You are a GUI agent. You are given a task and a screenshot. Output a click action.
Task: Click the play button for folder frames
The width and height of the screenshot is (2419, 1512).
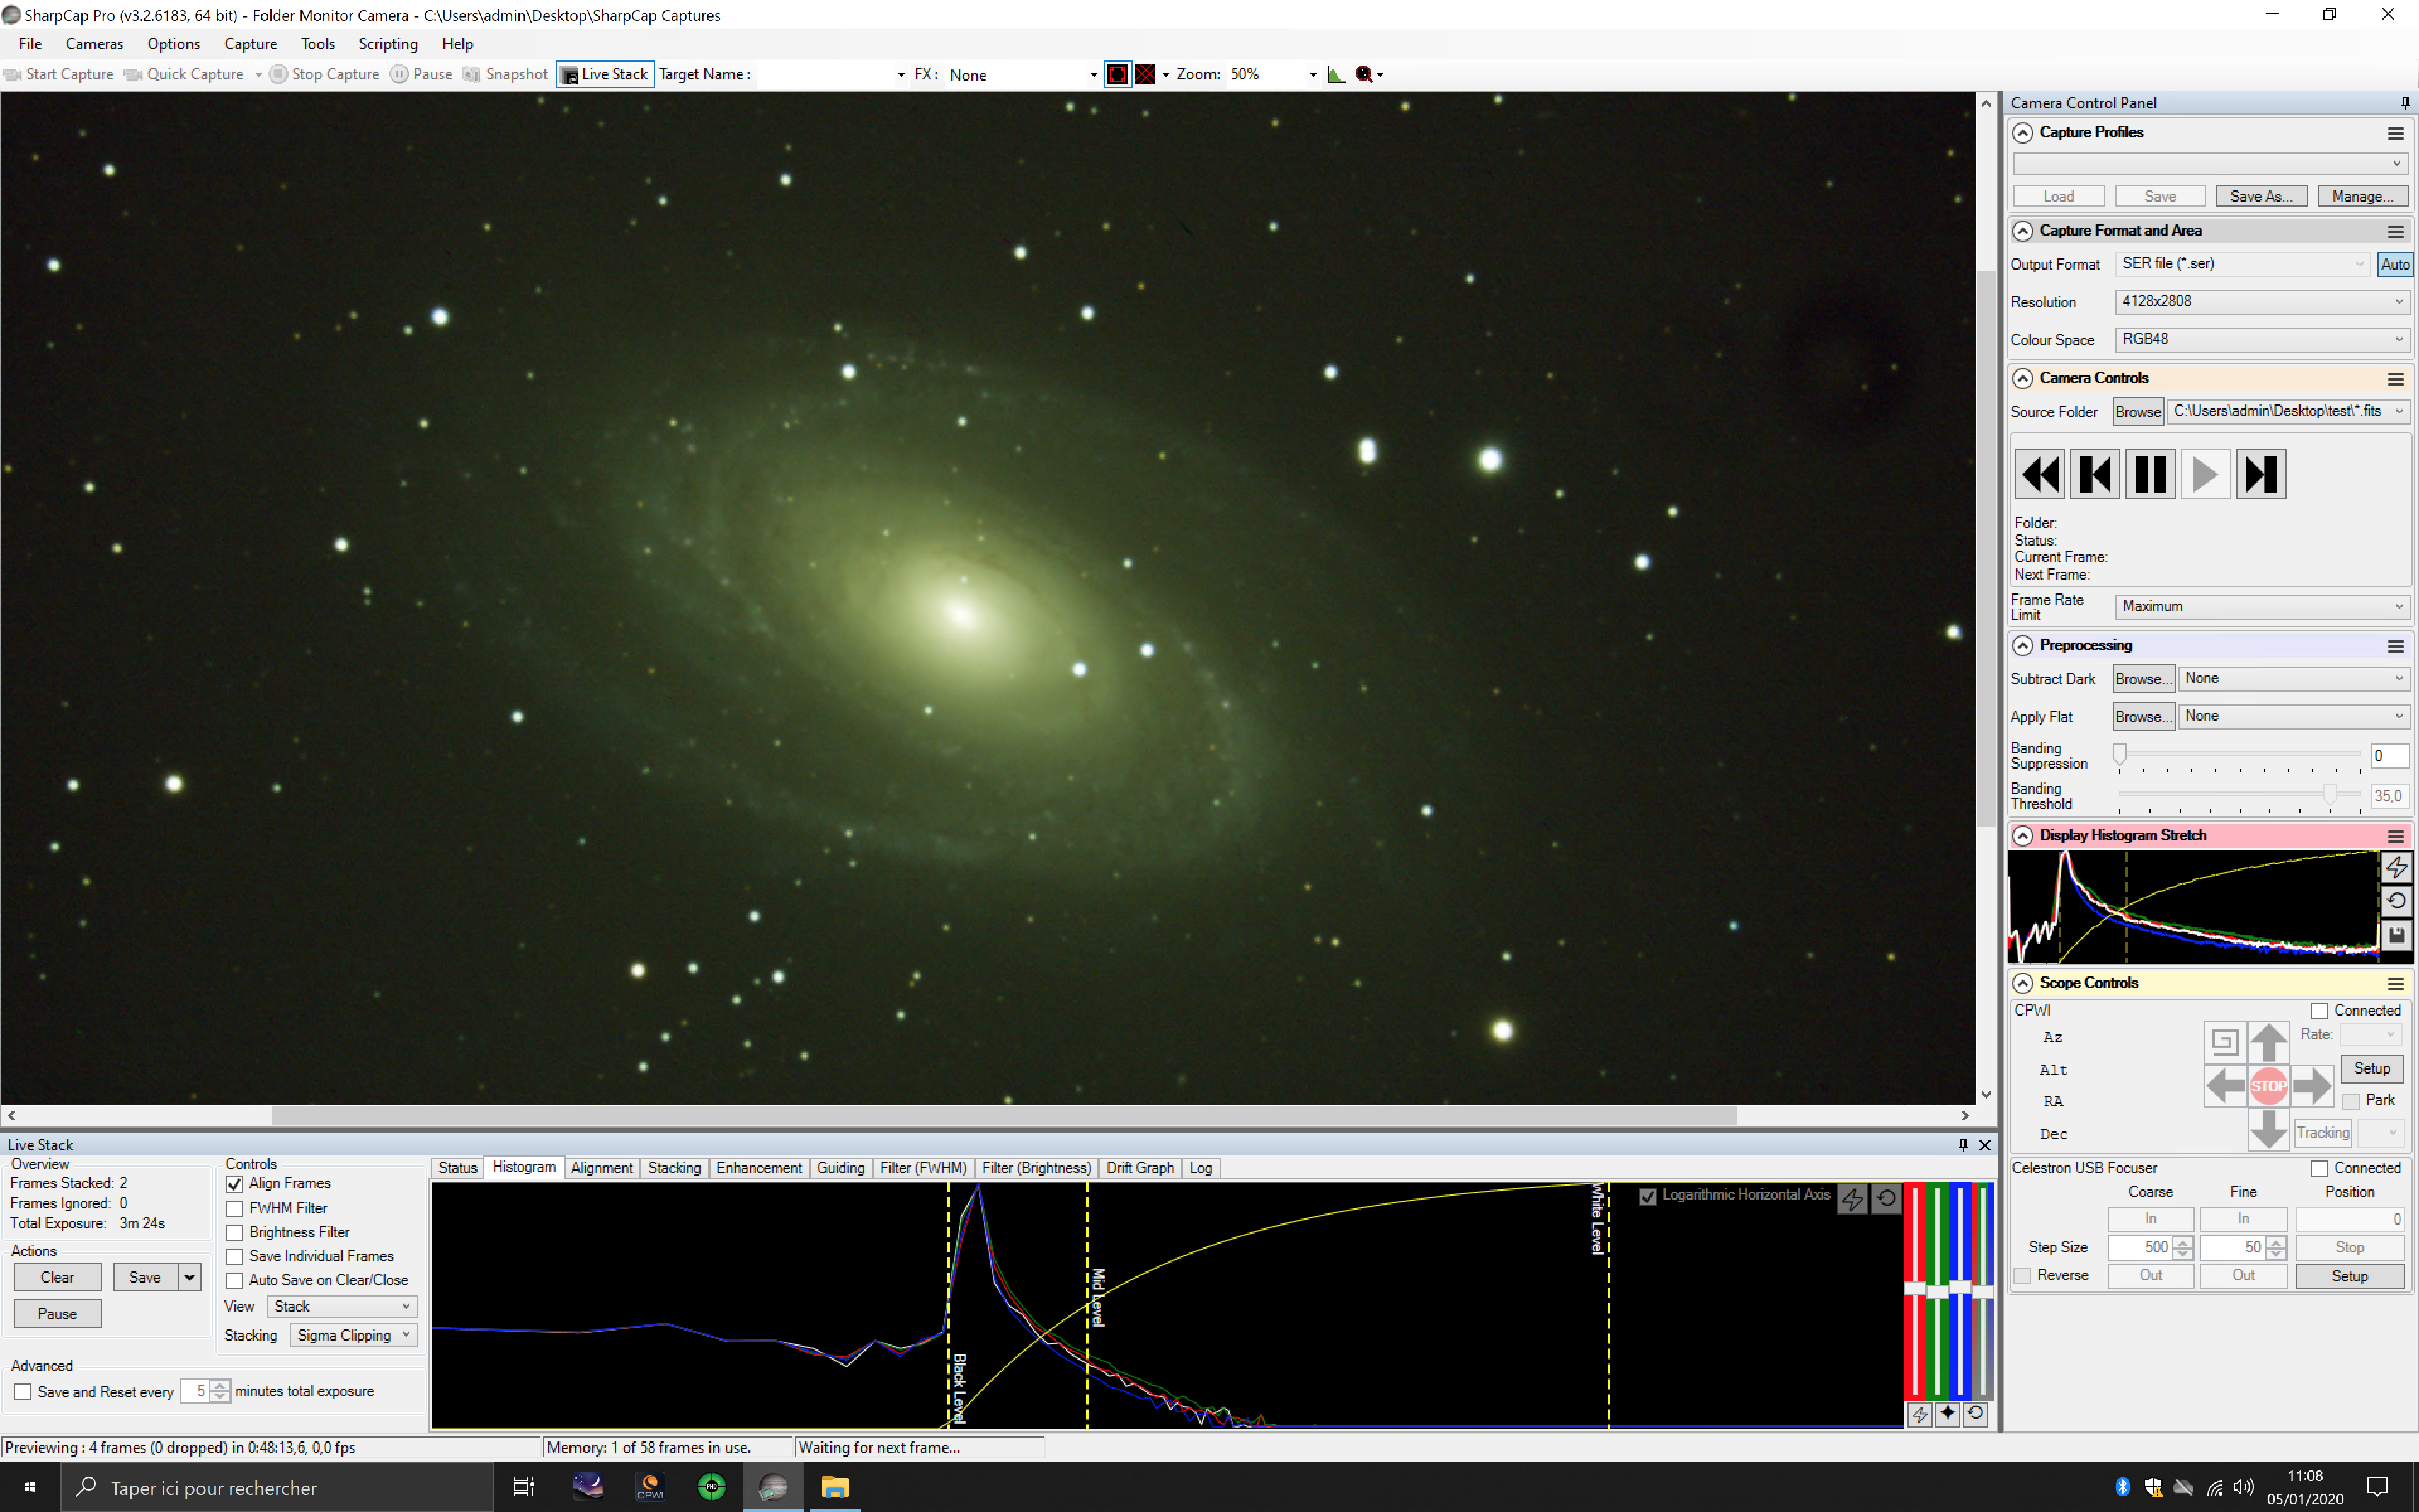[x=2205, y=474]
